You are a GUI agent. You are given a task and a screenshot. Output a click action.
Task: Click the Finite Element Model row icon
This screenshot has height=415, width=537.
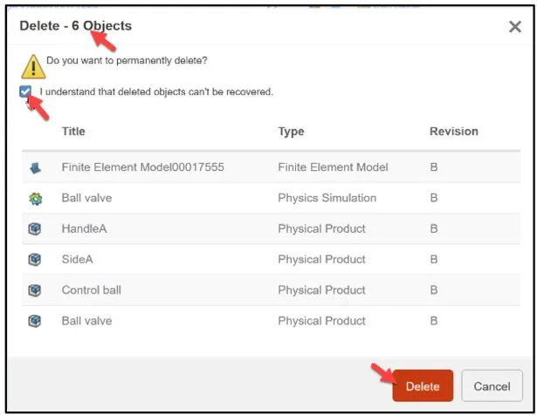[x=35, y=167]
